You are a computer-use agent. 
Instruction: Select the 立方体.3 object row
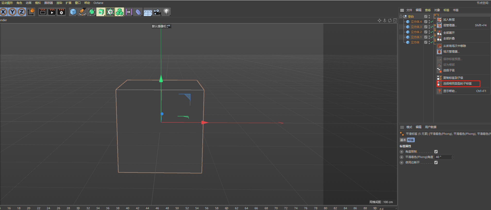click(x=416, y=27)
